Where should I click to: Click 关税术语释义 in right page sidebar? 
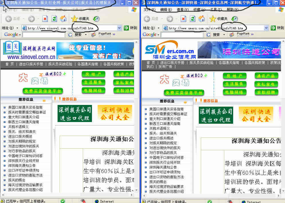click(x=160, y=129)
